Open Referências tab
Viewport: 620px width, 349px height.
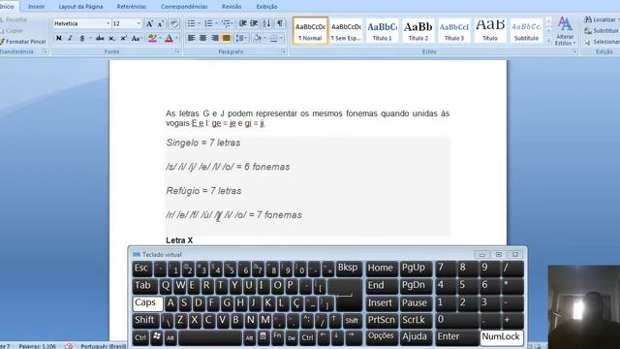point(132,7)
